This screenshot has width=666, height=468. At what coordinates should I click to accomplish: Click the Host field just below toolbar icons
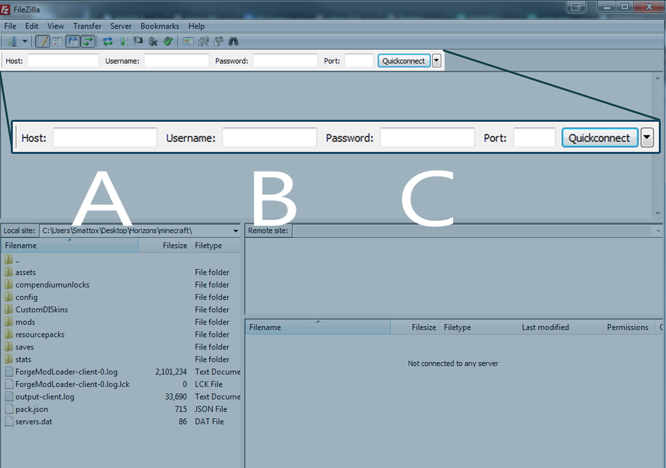[63, 61]
